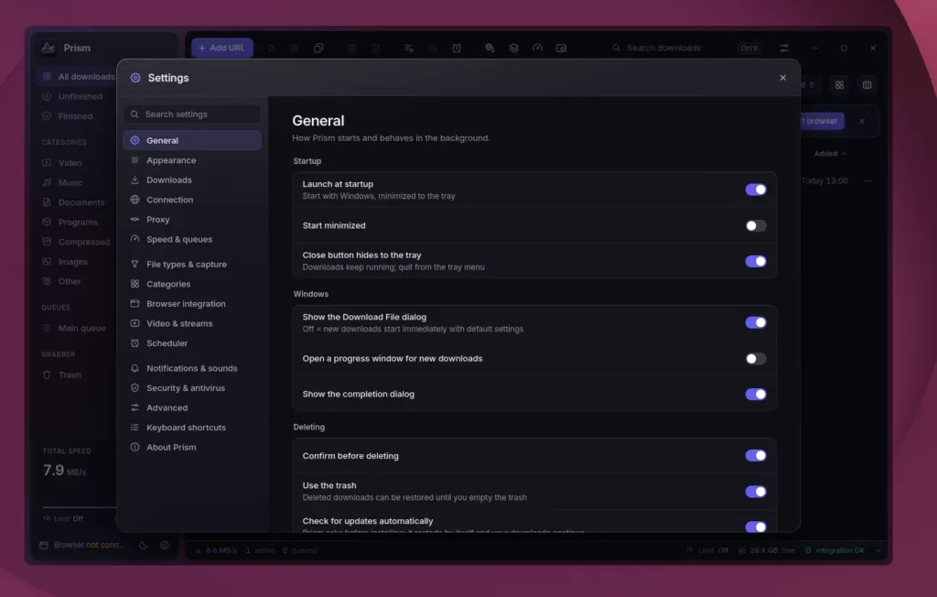Switch to columns view icon in main window

(867, 85)
